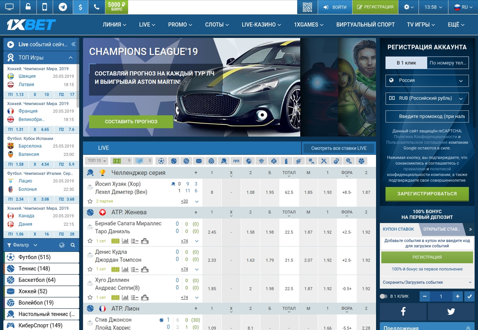Viewport: 478px width, 330px height.
Task: Open ВИРТУАЛЬНЫЙ СПОРТ page
Action: click(x=365, y=25)
